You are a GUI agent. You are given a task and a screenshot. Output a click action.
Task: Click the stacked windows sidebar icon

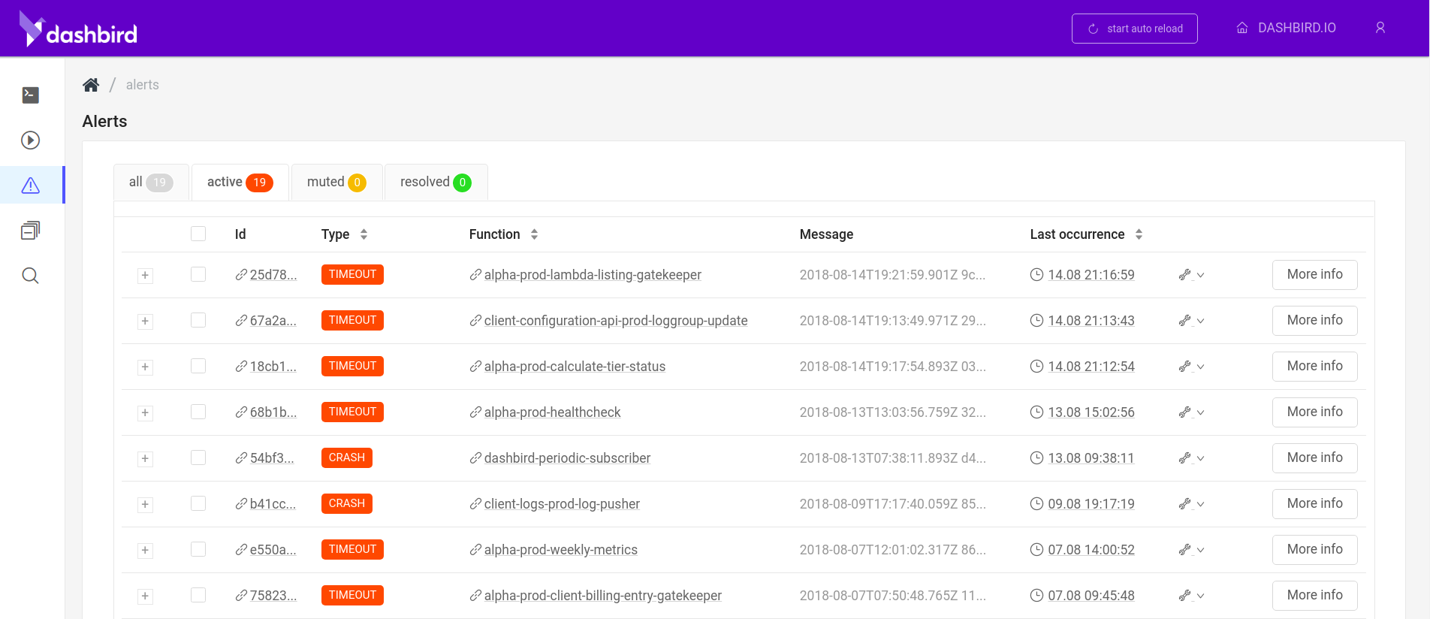click(x=31, y=231)
